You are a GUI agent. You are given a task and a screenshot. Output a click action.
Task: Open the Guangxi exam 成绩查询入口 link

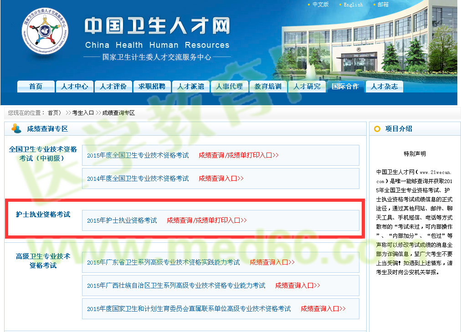pos(297,286)
